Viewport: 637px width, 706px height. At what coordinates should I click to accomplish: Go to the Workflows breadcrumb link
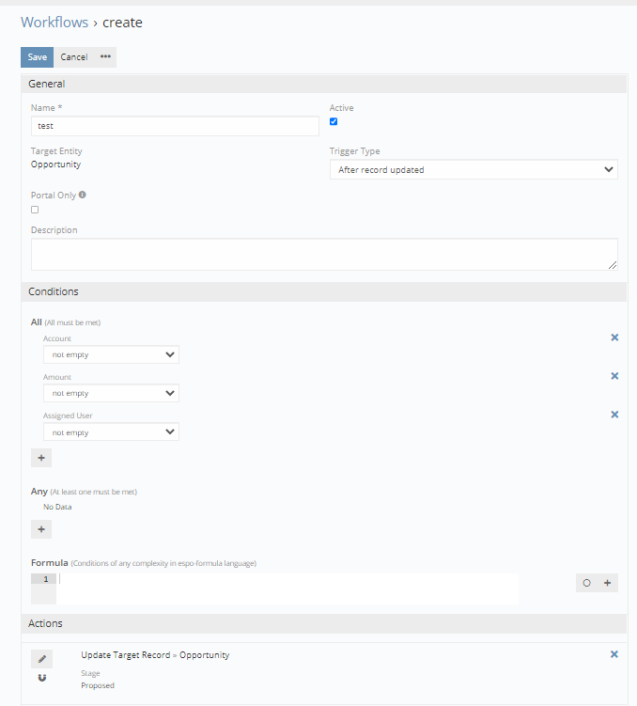tap(54, 22)
